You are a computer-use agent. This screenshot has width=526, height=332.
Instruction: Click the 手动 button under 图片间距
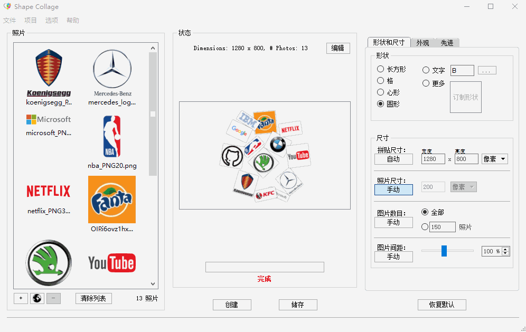pos(393,257)
